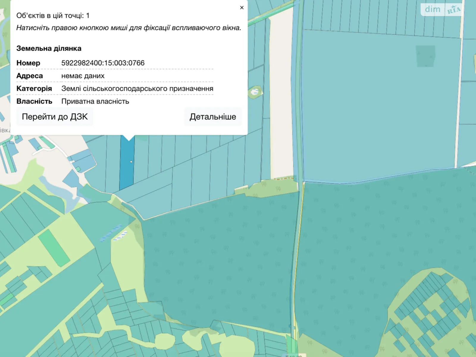Click the cadastral number 5922982400:15:003:0766
This screenshot has width=476, height=357.
tap(103, 63)
